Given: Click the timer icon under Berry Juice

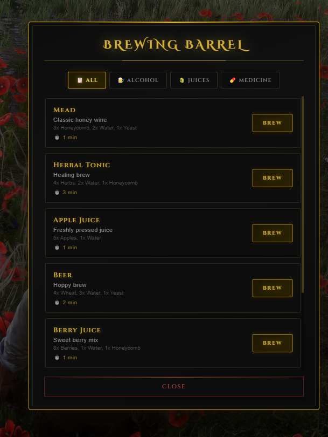Looking at the screenshot, I should pos(57,358).
